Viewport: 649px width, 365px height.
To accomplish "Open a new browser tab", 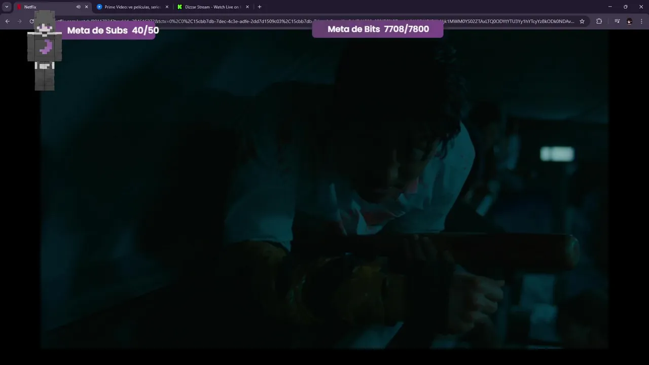I will tap(260, 7).
